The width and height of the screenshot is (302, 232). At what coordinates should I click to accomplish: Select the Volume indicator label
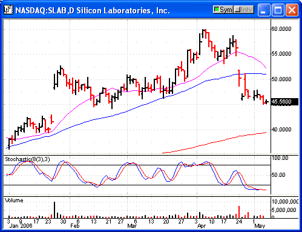[x=14, y=201]
